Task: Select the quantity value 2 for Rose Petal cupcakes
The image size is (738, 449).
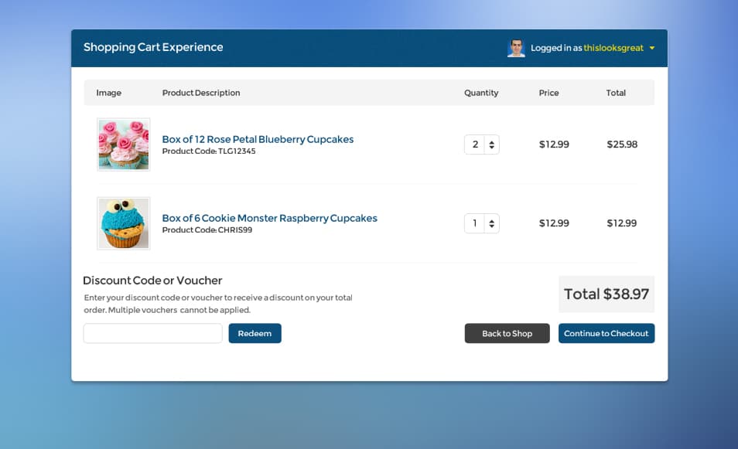Action: pyautogui.click(x=475, y=145)
